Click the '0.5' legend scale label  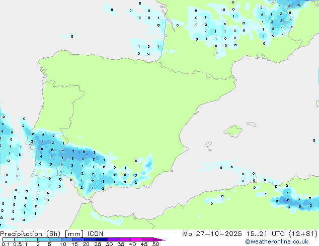[17, 244]
